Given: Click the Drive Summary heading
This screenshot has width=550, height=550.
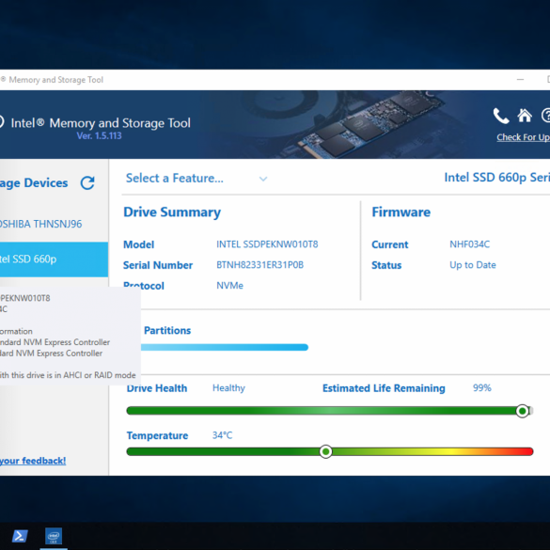Looking at the screenshot, I should (x=172, y=212).
